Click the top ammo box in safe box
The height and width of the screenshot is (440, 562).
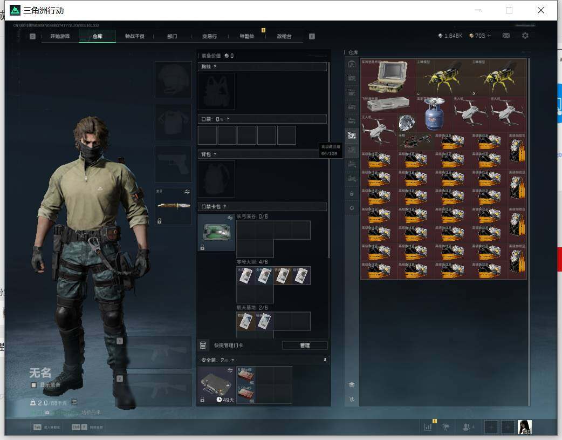pos(246,376)
